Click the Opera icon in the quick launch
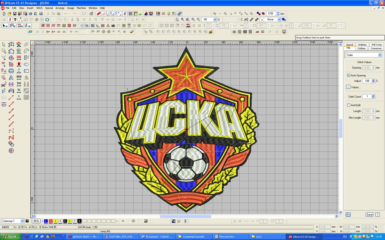 tap(26, 237)
